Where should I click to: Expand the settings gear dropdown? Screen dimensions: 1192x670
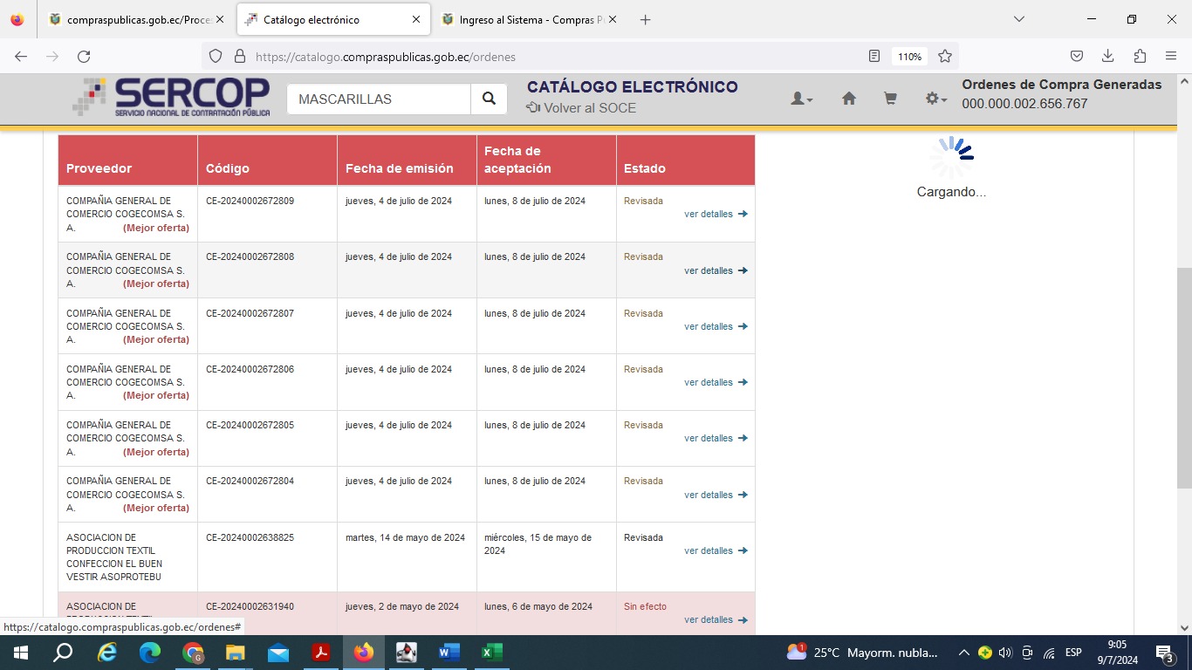[935, 99]
